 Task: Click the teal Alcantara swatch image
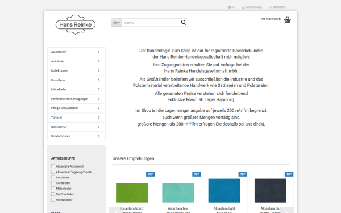tap(178, 193)
